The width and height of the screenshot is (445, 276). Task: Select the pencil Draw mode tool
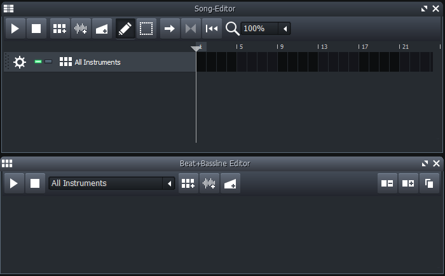click(x=125, y=29)
